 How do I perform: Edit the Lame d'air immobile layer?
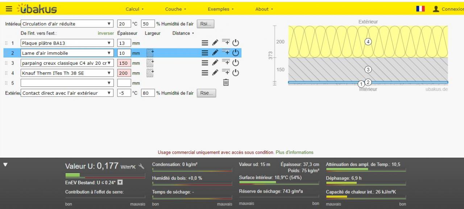coord(215,53)
